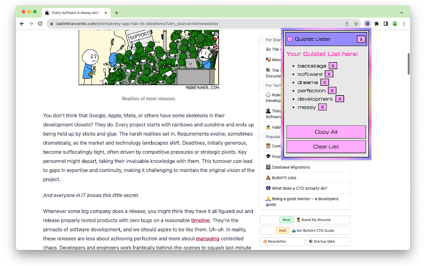This screenshot has height=266, width=426.
Task: Click the site lock icon
Action: [51, 23]
